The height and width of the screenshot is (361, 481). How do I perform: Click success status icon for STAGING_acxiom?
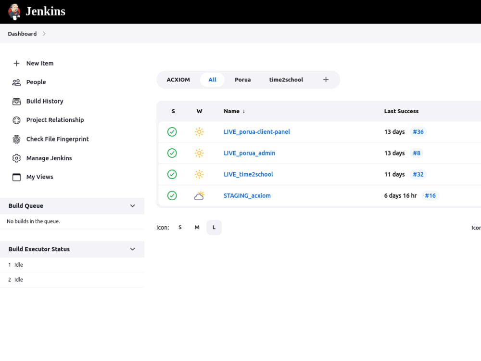click(x=172, y=195)
